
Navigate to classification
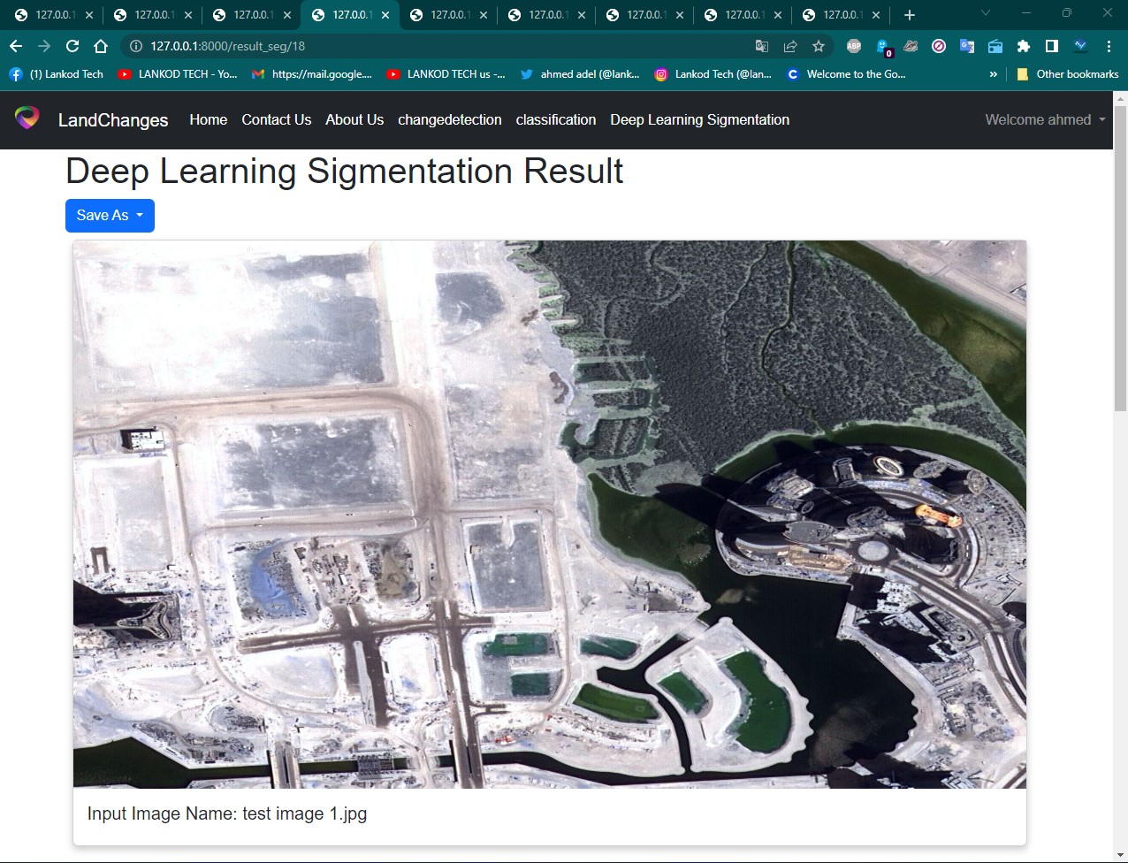(x=556, y=119)
